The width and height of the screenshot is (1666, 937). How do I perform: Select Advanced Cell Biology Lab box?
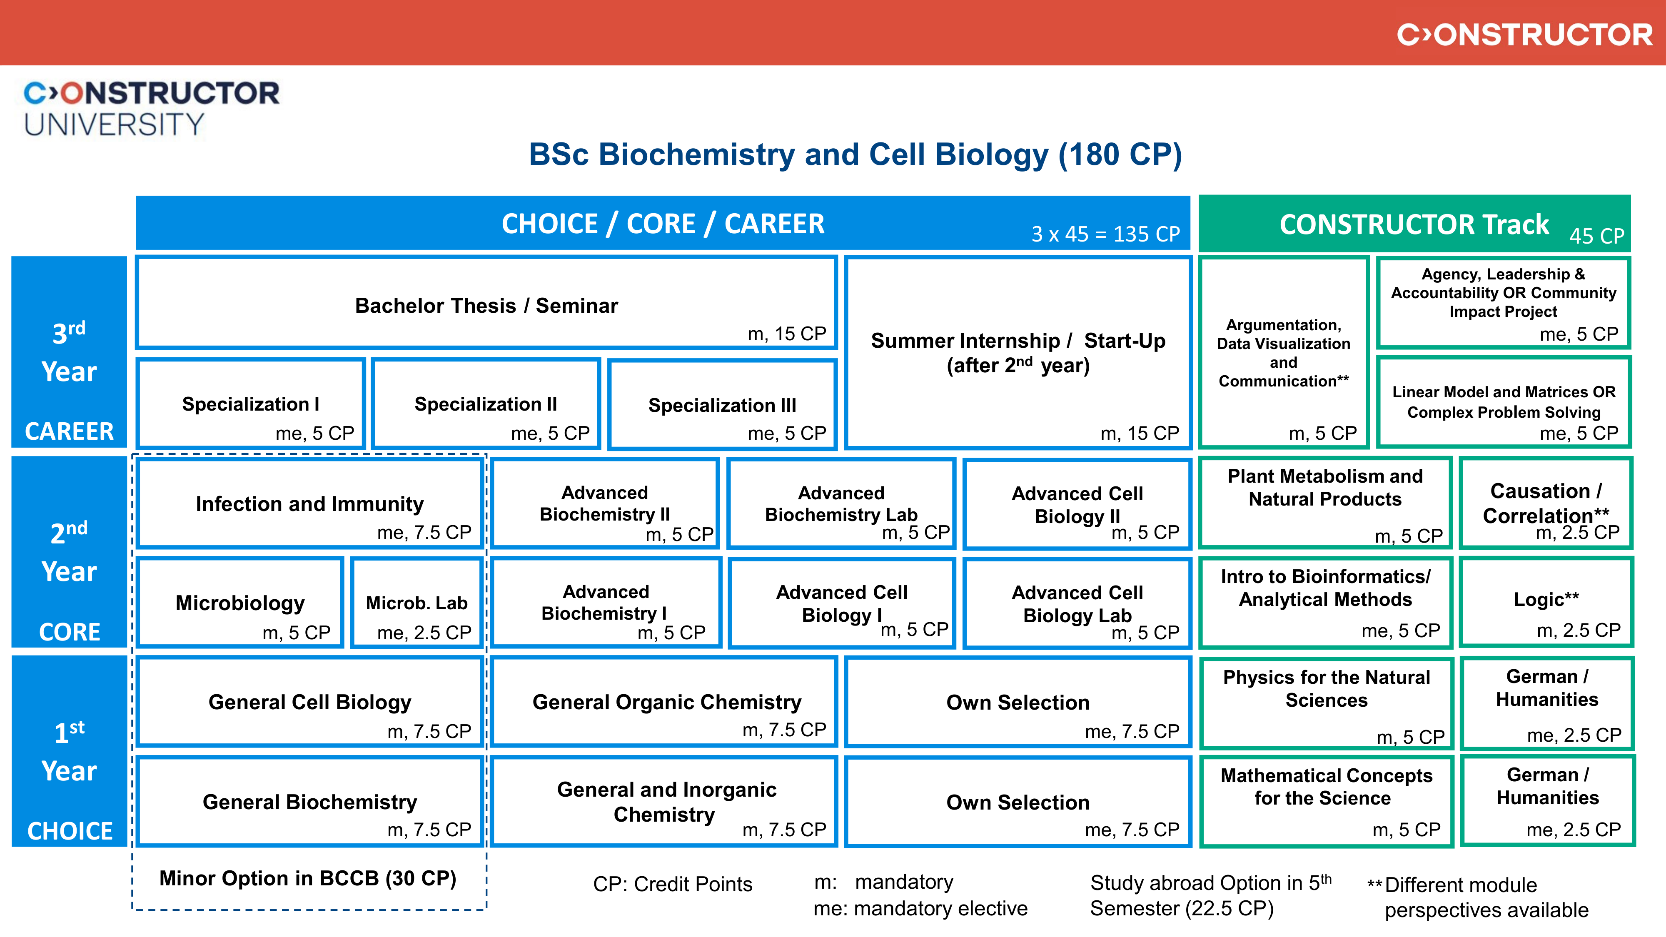[1077, 604]
